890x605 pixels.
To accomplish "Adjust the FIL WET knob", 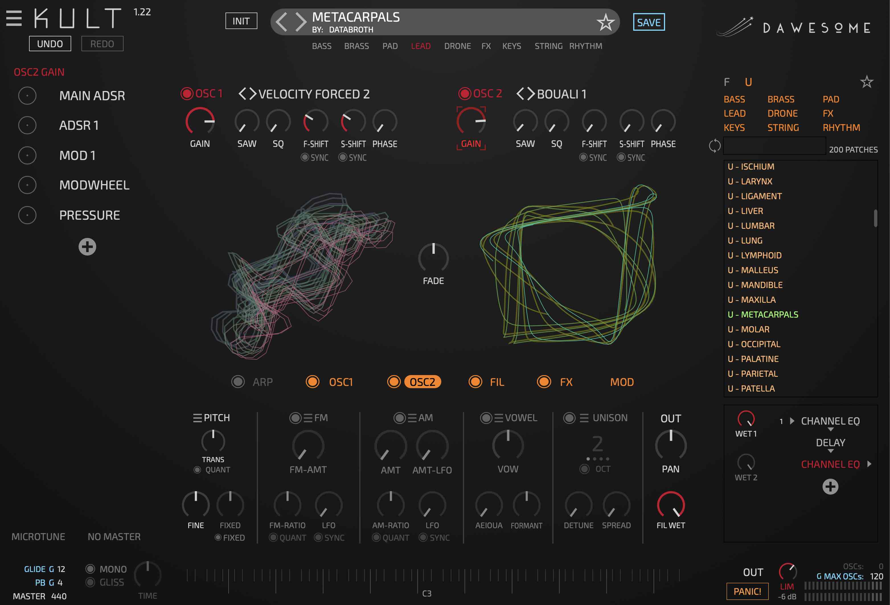I will tap(670, 505).
